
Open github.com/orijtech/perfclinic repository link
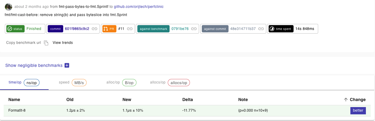click(x=139, y=6)
